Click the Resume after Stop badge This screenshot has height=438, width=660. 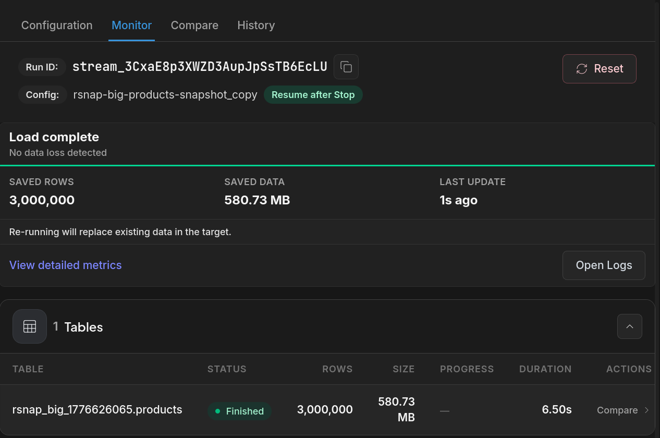tap(313, 95)
